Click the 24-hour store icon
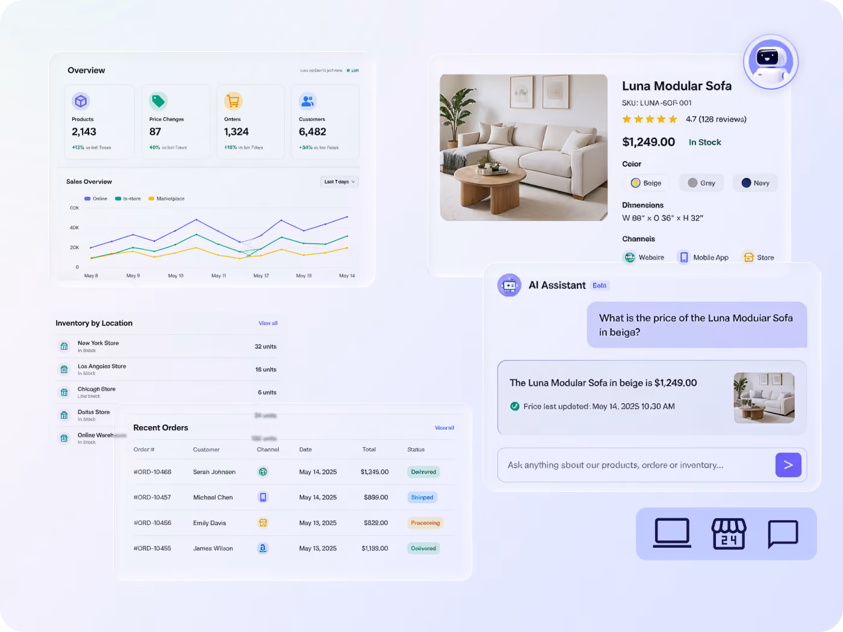 (x=729, y=533)
